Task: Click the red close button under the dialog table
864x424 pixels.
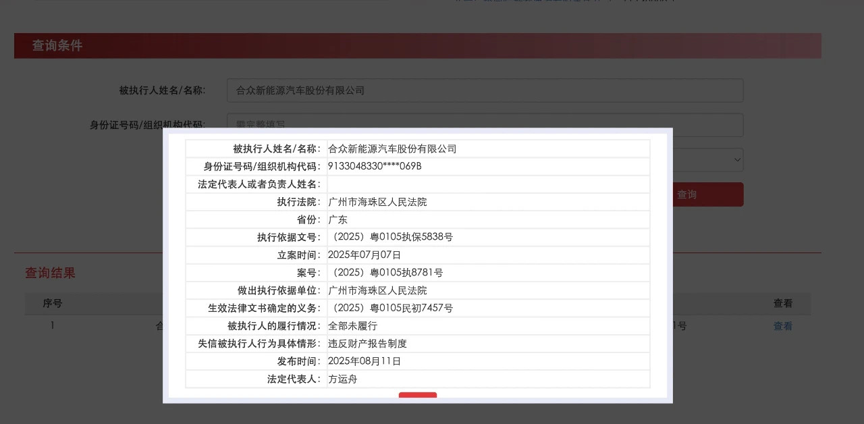Action: (x=418, y=395)
